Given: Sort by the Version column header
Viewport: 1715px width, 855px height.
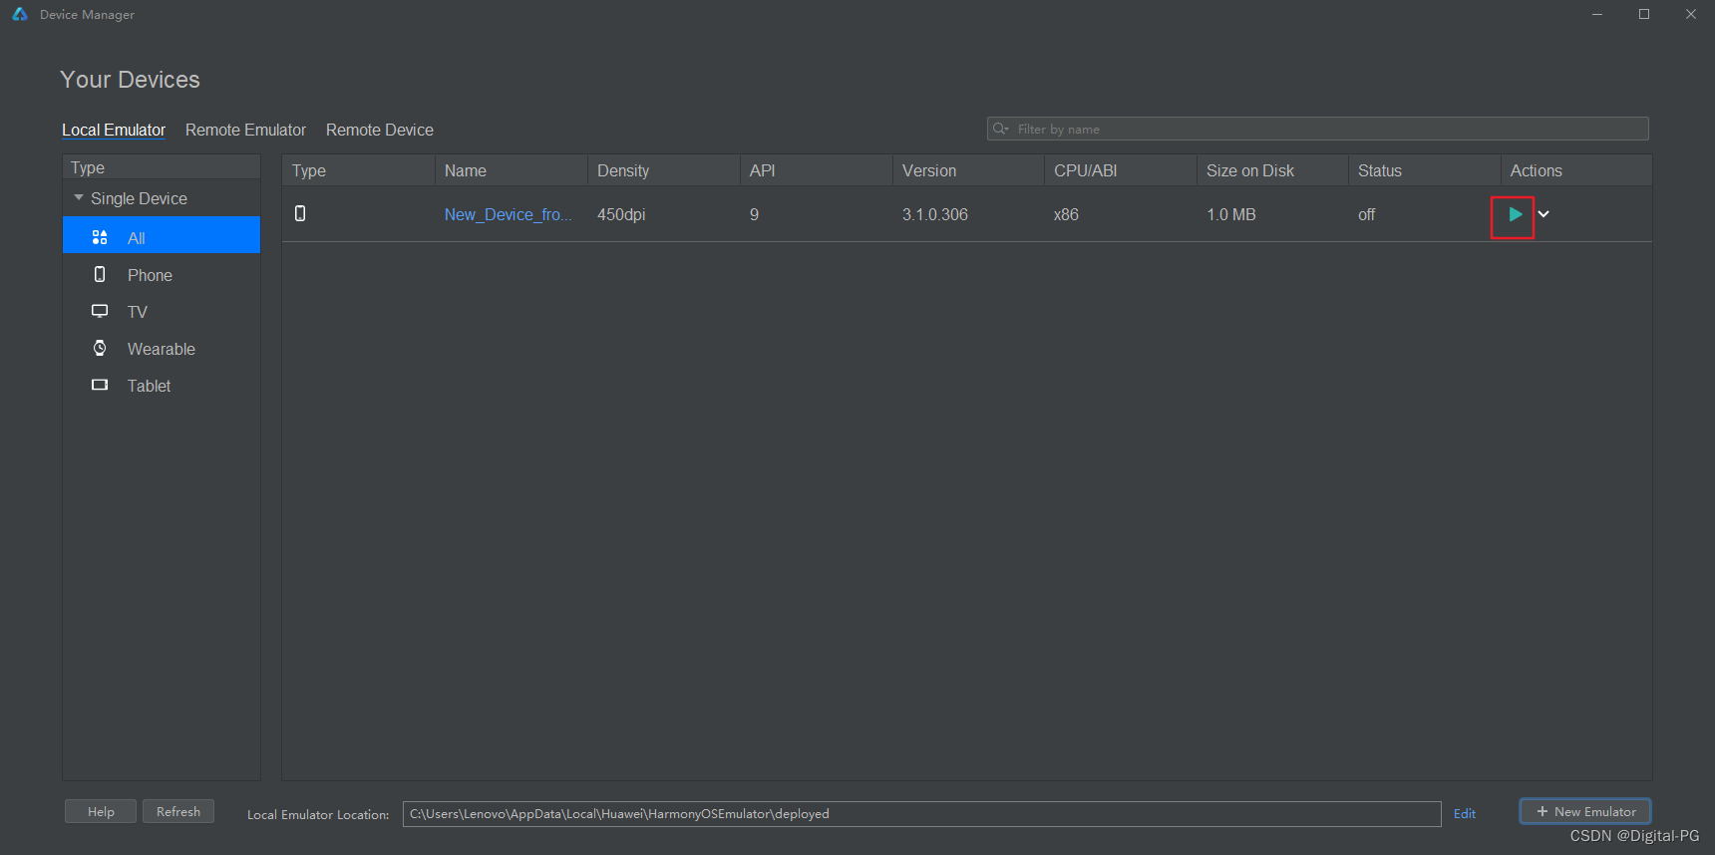Looking at the screenshot, I should (x=968, y=170).
